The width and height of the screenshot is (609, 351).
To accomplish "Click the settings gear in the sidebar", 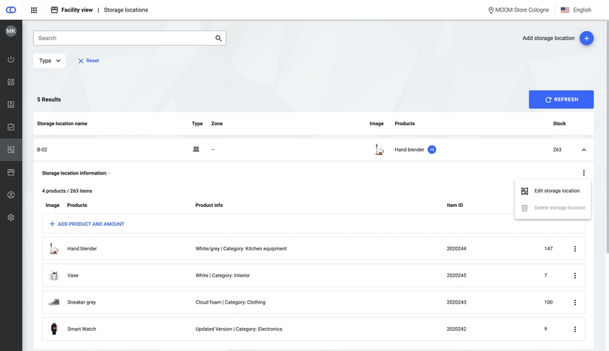I will (x=11, y=217).
